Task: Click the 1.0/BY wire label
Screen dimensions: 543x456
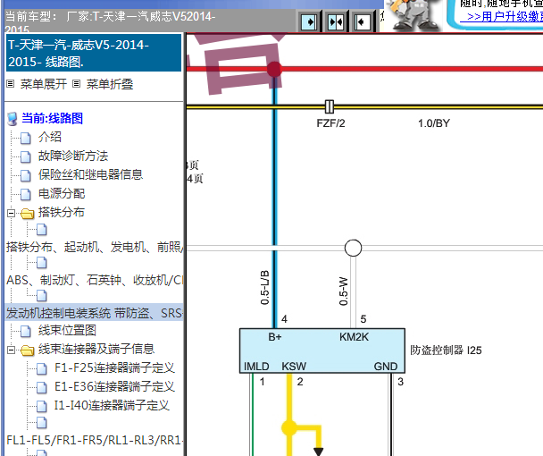Action: 434,123
